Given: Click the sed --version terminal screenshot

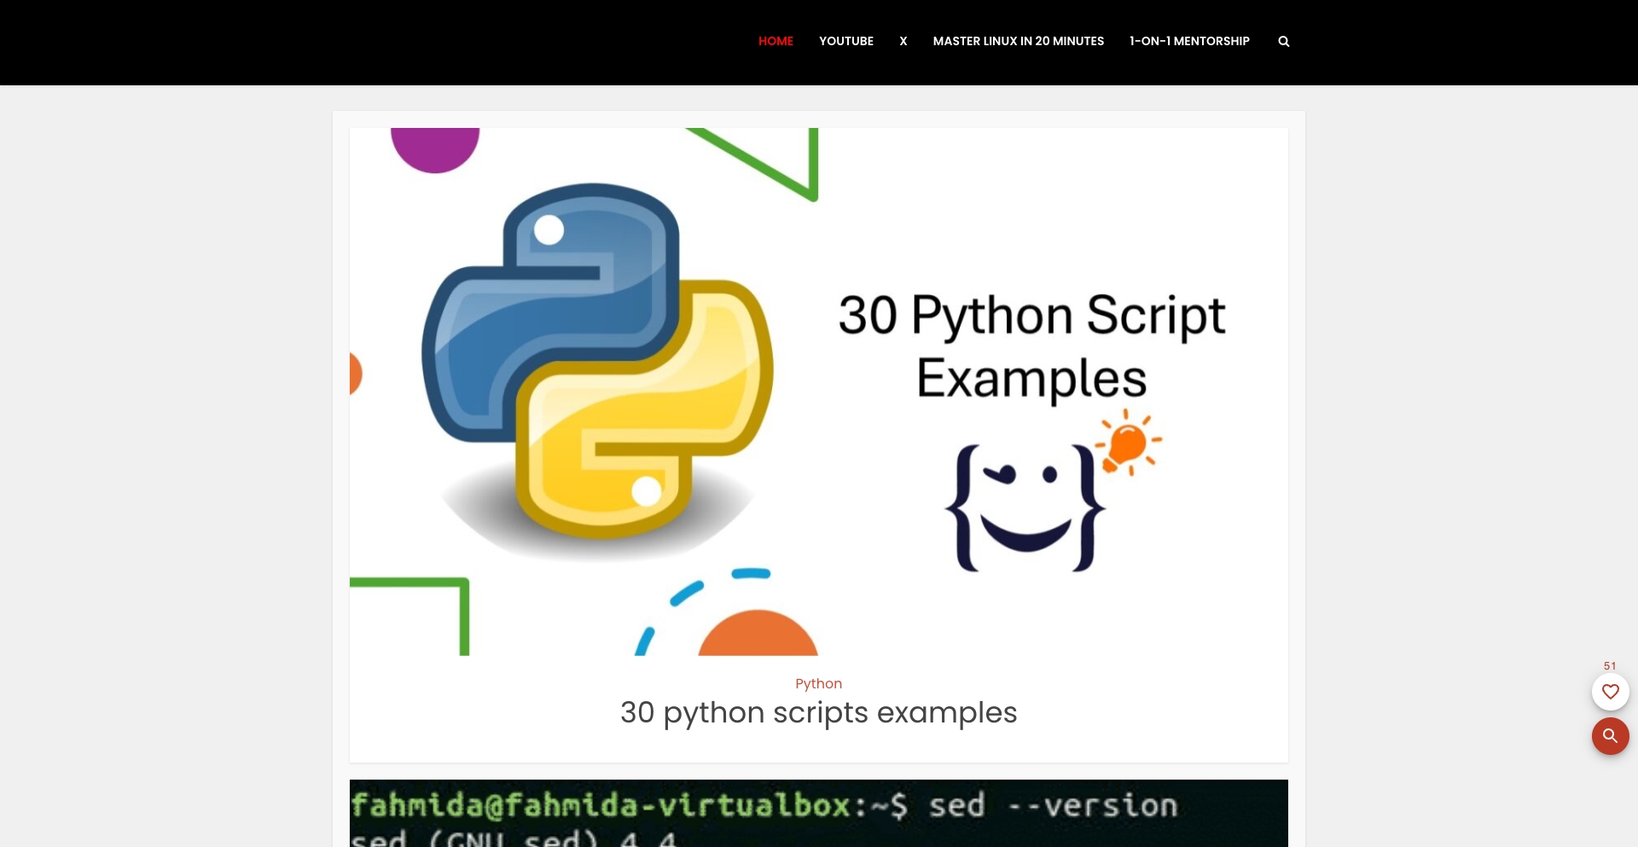Looking at the screenshot, I should click(818, 813).
